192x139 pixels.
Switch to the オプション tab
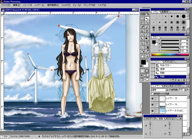(170, 118)
